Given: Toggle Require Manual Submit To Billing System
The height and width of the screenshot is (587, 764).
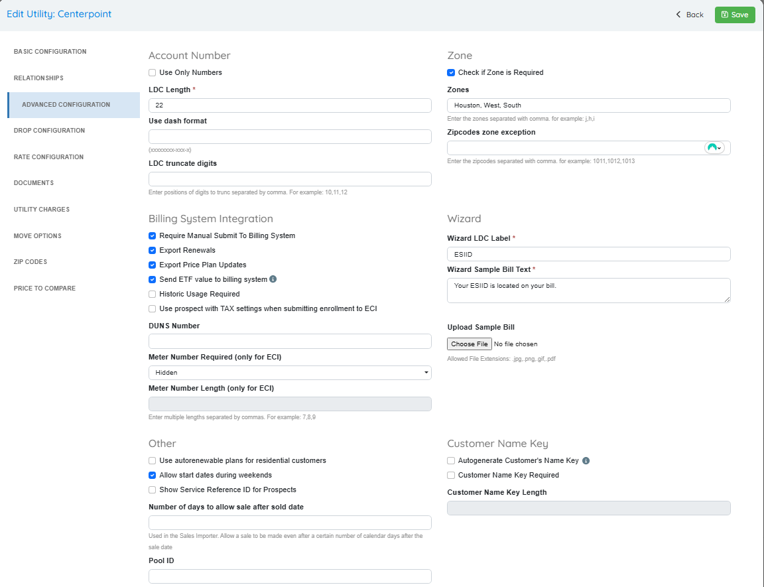Looking at the screenshot, I should pyautogui.click(x=153, y=235).
